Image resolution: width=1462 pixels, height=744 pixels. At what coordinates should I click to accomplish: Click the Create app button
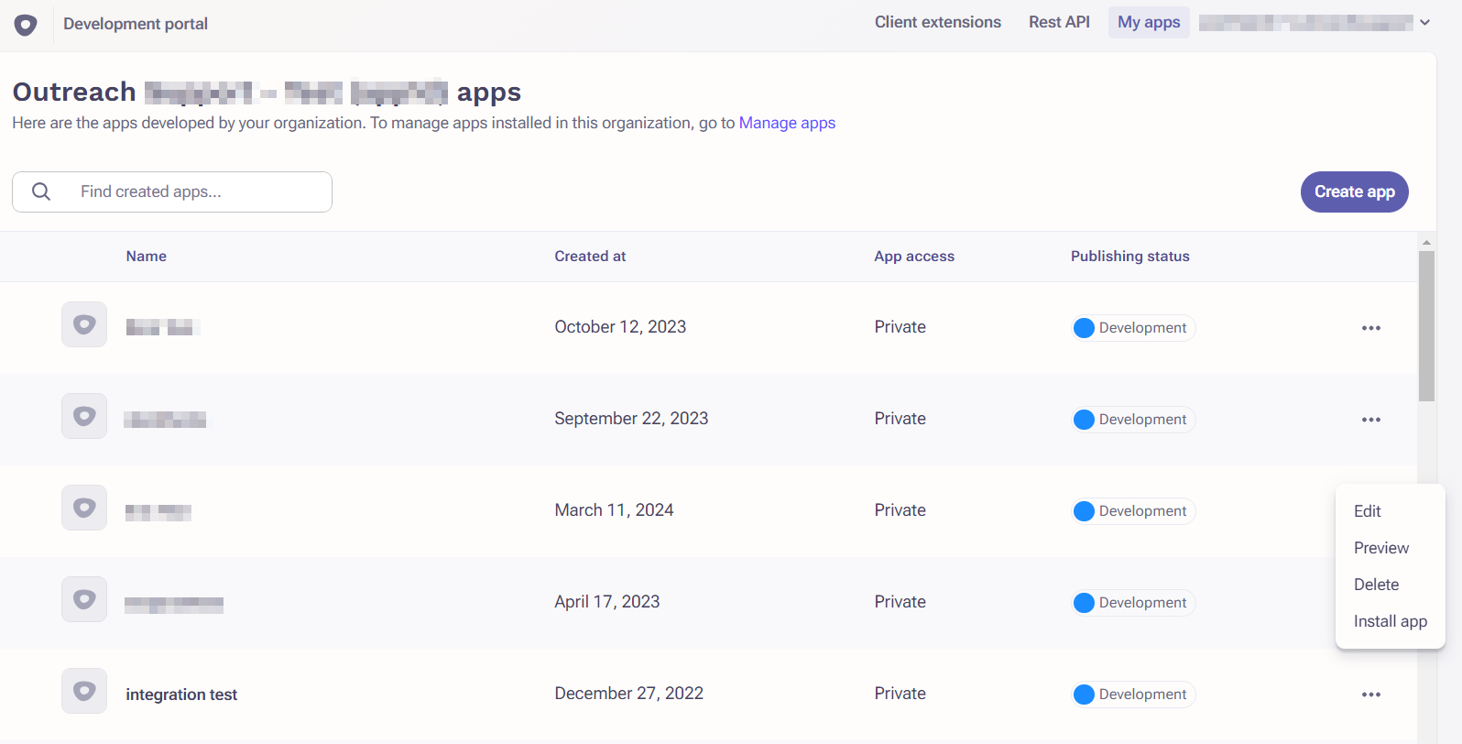click(x=1355, y=191)
